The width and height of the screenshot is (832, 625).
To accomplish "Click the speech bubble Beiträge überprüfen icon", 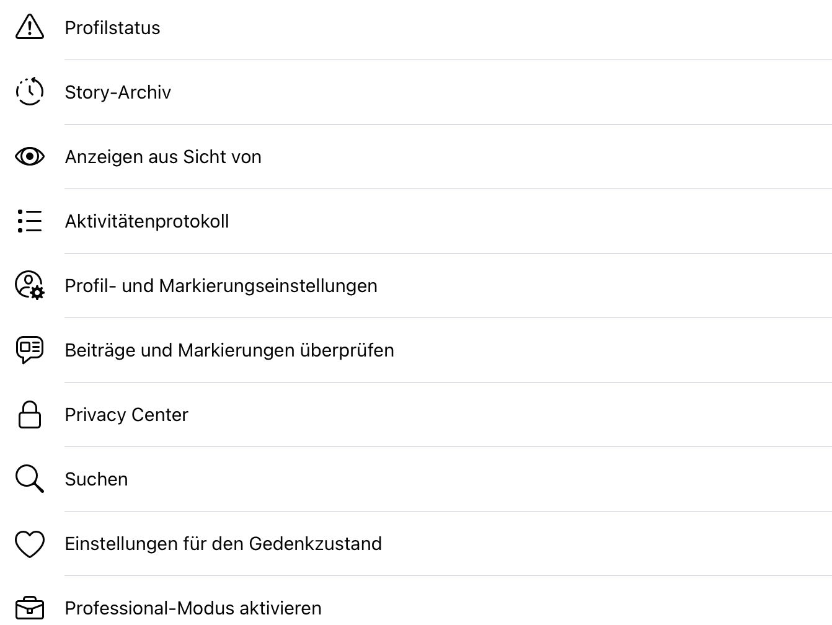I will (29, 350).
